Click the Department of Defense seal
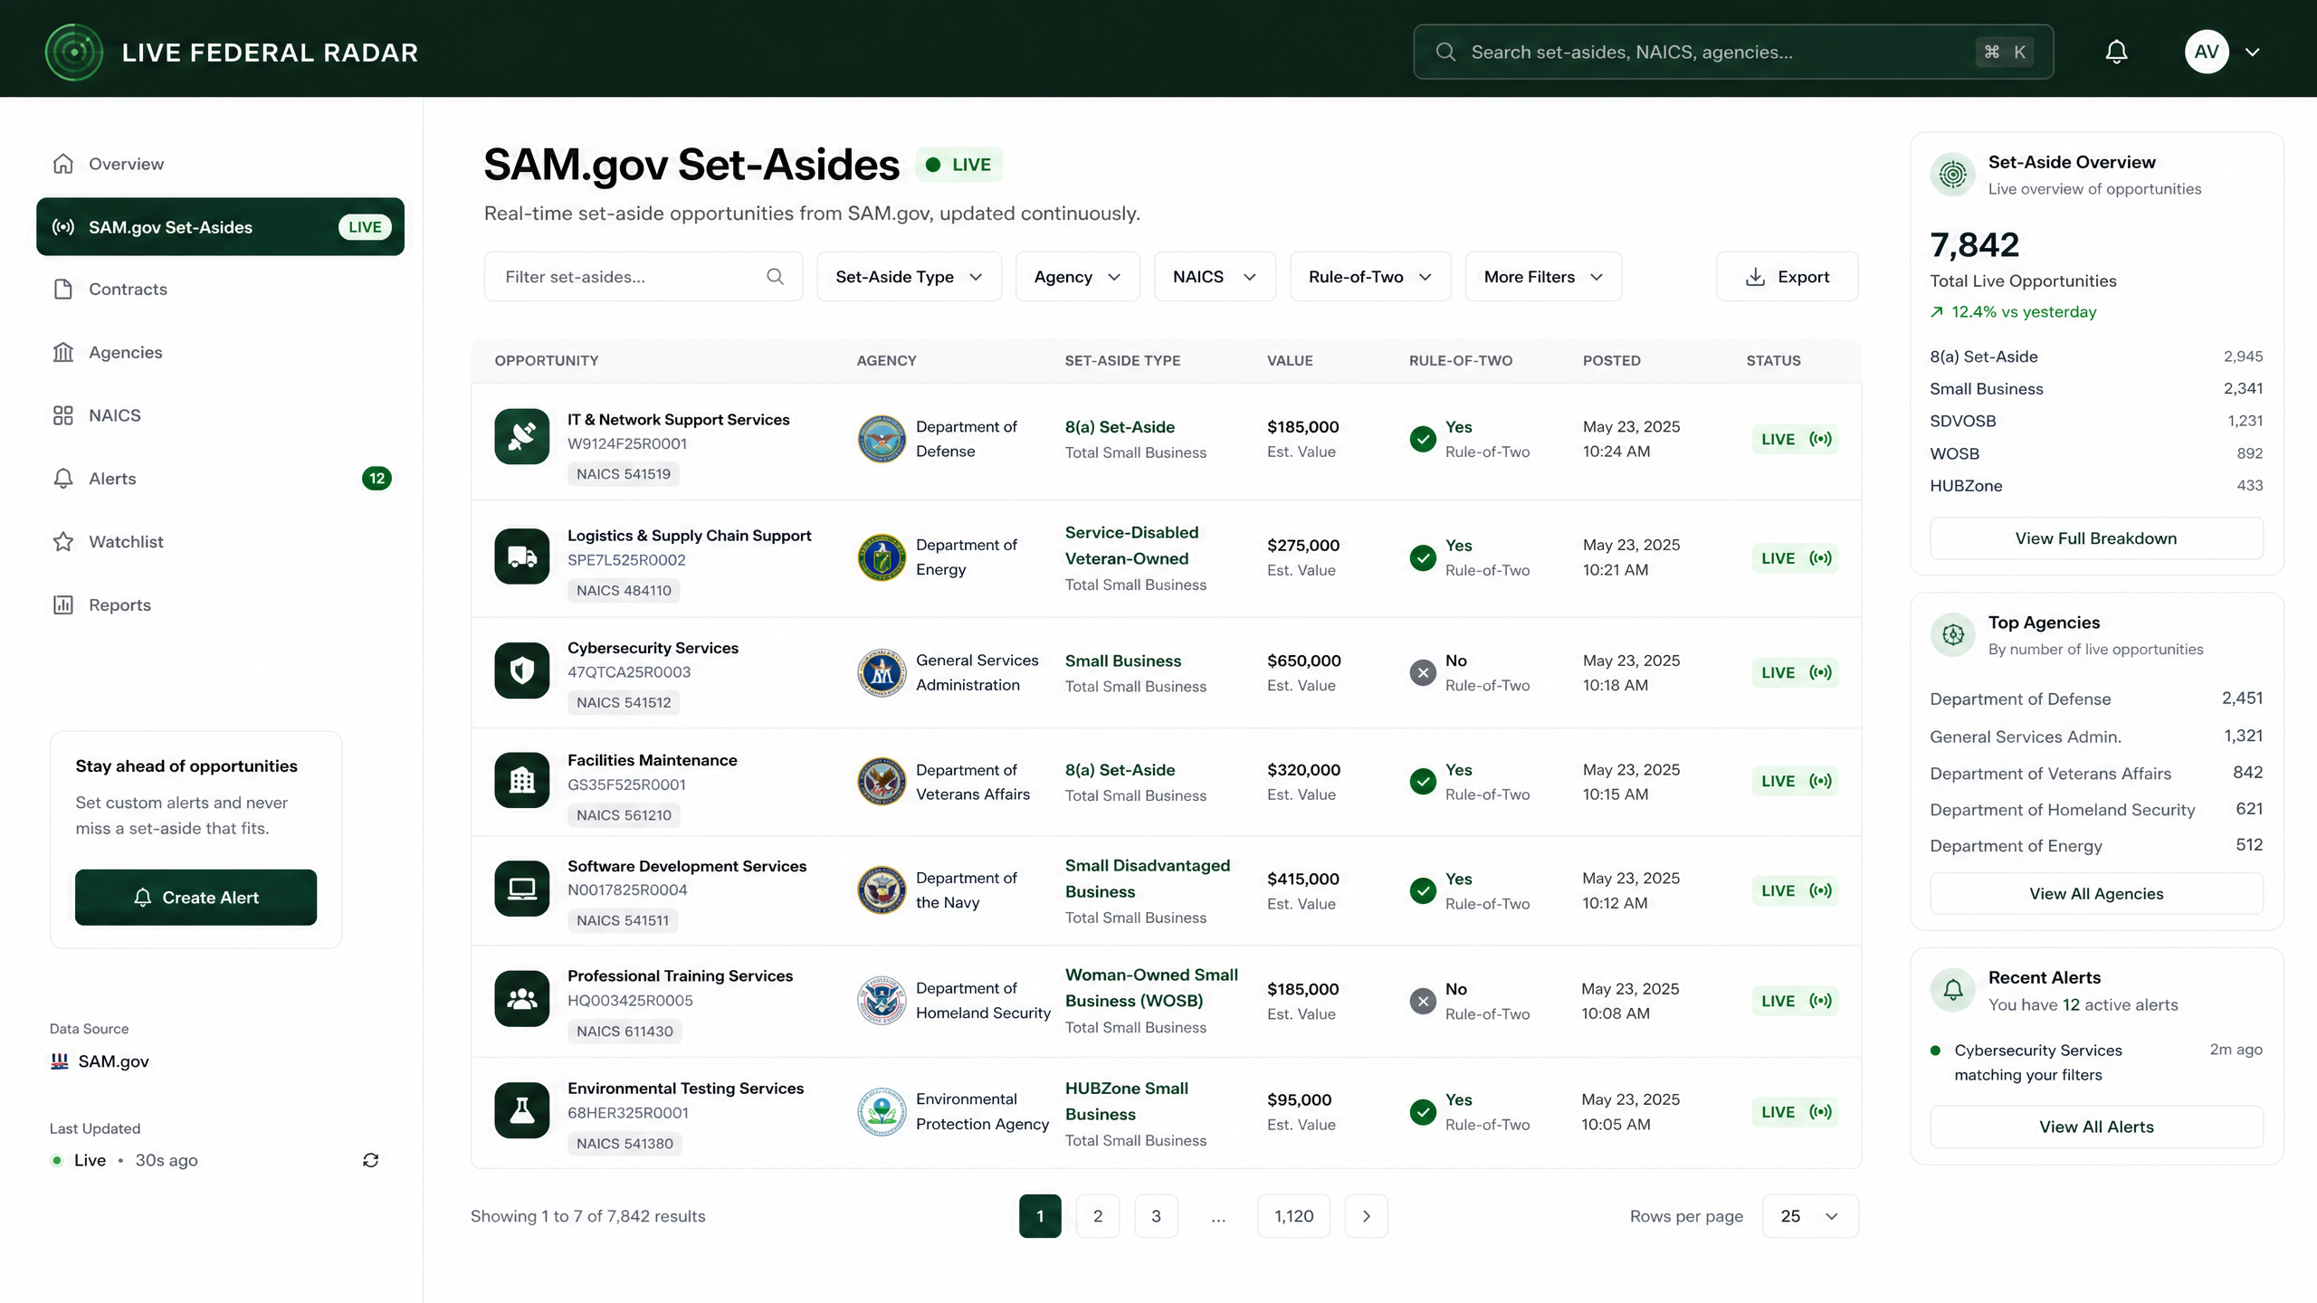Image resolution: width=2317 pixels, height=1303 pixels. [882, 439]
